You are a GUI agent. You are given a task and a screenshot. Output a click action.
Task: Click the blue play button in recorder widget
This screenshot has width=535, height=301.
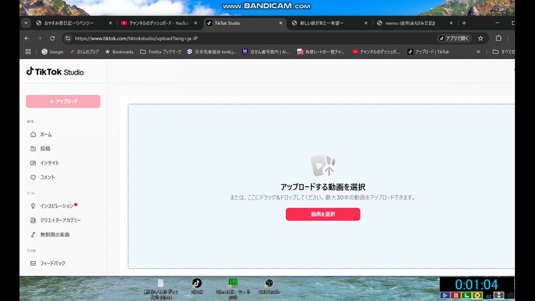[x=445, y=295]
